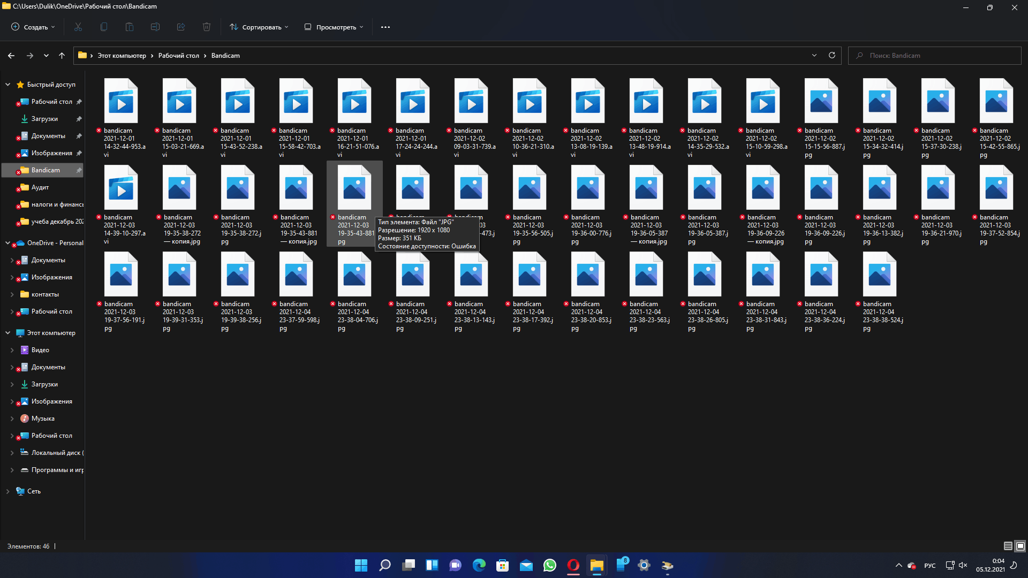Image resolution: width=1028 pixels, height=578 pixels.
Task: Open the Просмотреть dropdown
Action: coord(334,27)
